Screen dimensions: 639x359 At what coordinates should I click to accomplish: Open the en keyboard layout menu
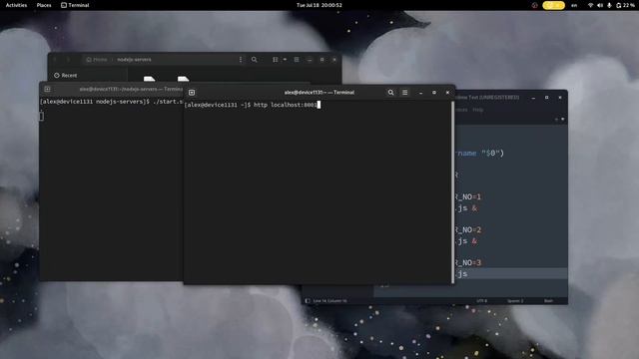(x=574, y=5)
